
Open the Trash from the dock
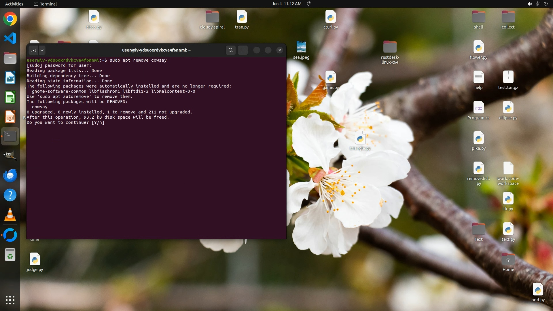coord(10,255)
